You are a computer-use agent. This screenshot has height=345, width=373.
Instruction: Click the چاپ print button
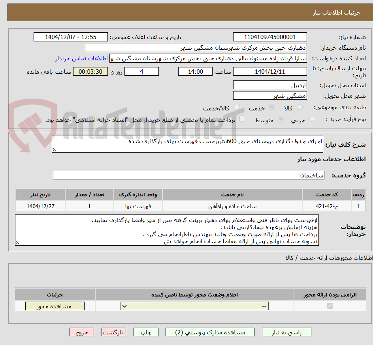click(x=146, y=332)
